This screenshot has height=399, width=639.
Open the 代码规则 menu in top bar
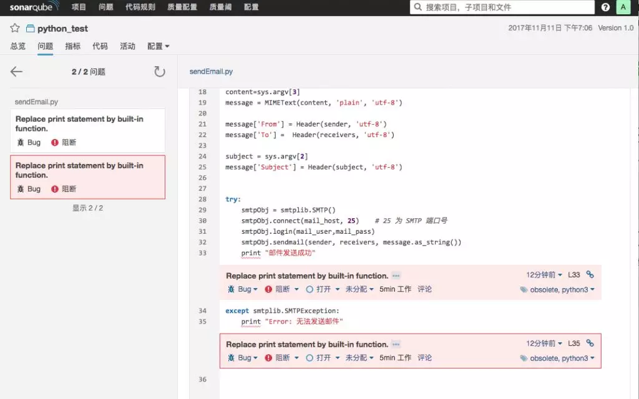[140, 7]
